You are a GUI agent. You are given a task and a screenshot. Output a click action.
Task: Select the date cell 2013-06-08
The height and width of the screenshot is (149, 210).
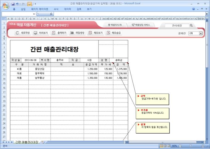pyautogui.click(x=30, y=60)
